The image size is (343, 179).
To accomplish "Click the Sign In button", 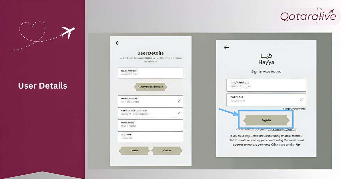I will 266,120.
